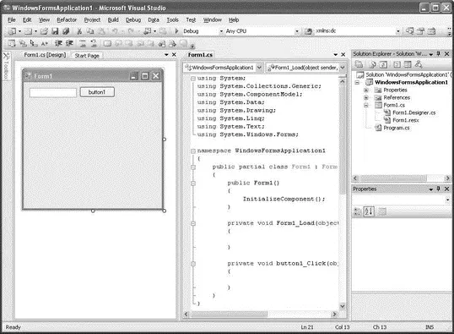Viewport: 454px width, 334px height.
Task: Expand the References node in Solution Explorer
Action: [366, 97]
